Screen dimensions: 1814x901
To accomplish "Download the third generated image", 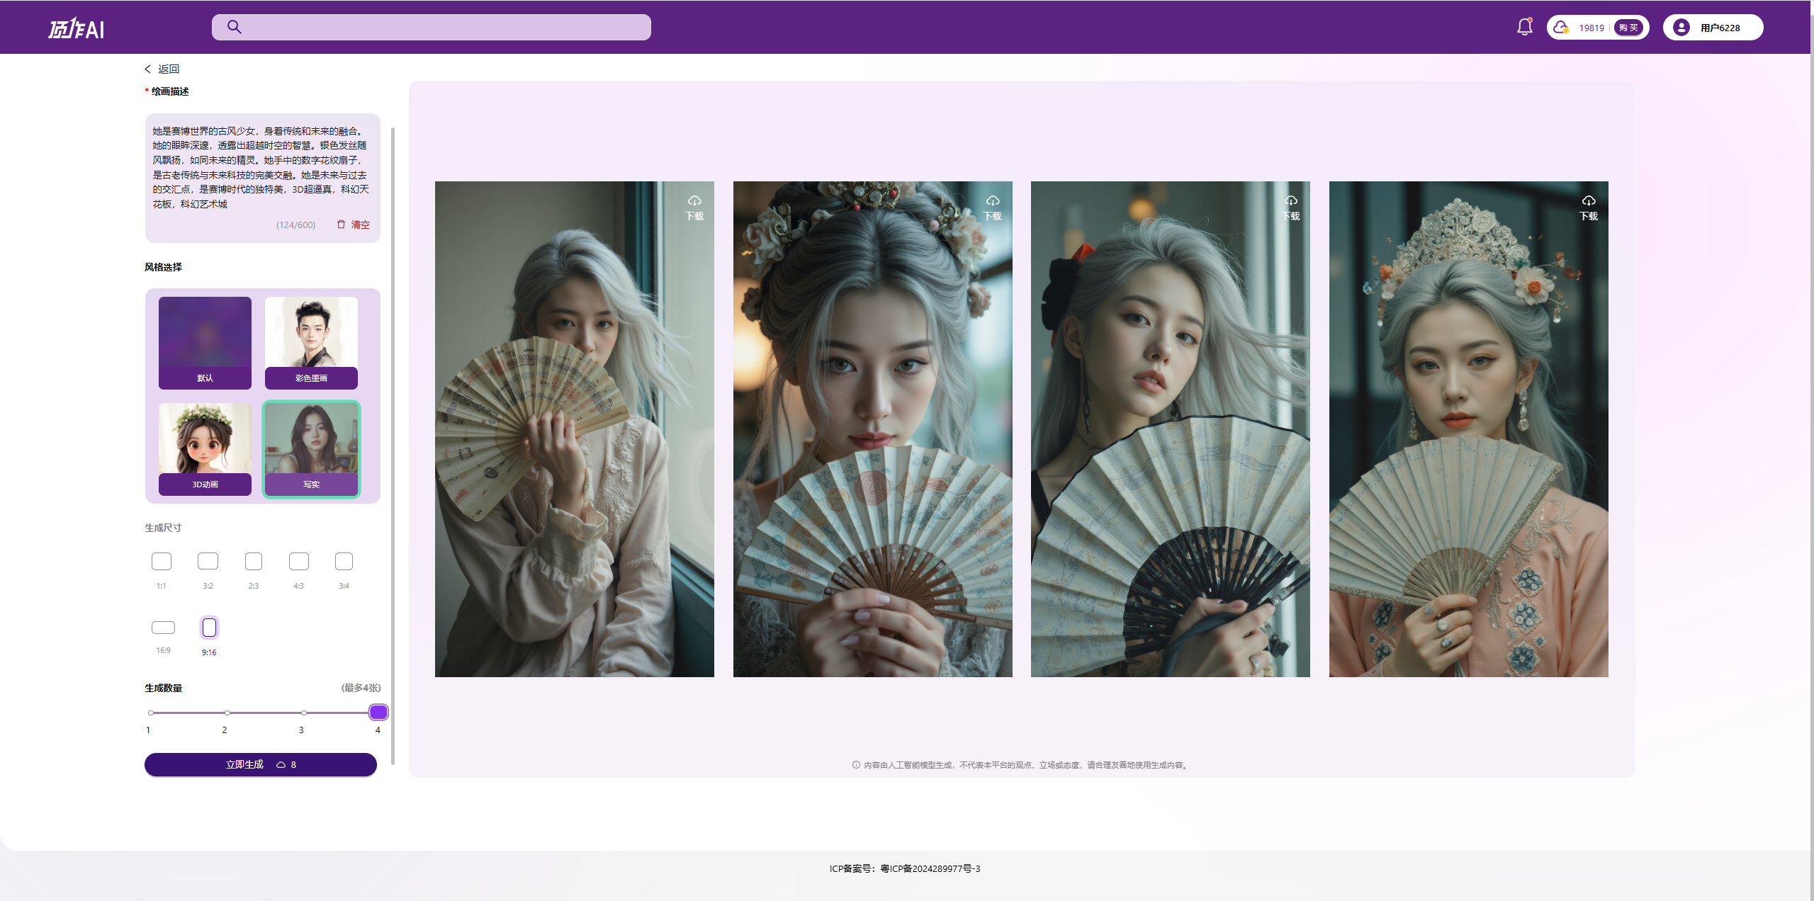I will point(1290,208).
